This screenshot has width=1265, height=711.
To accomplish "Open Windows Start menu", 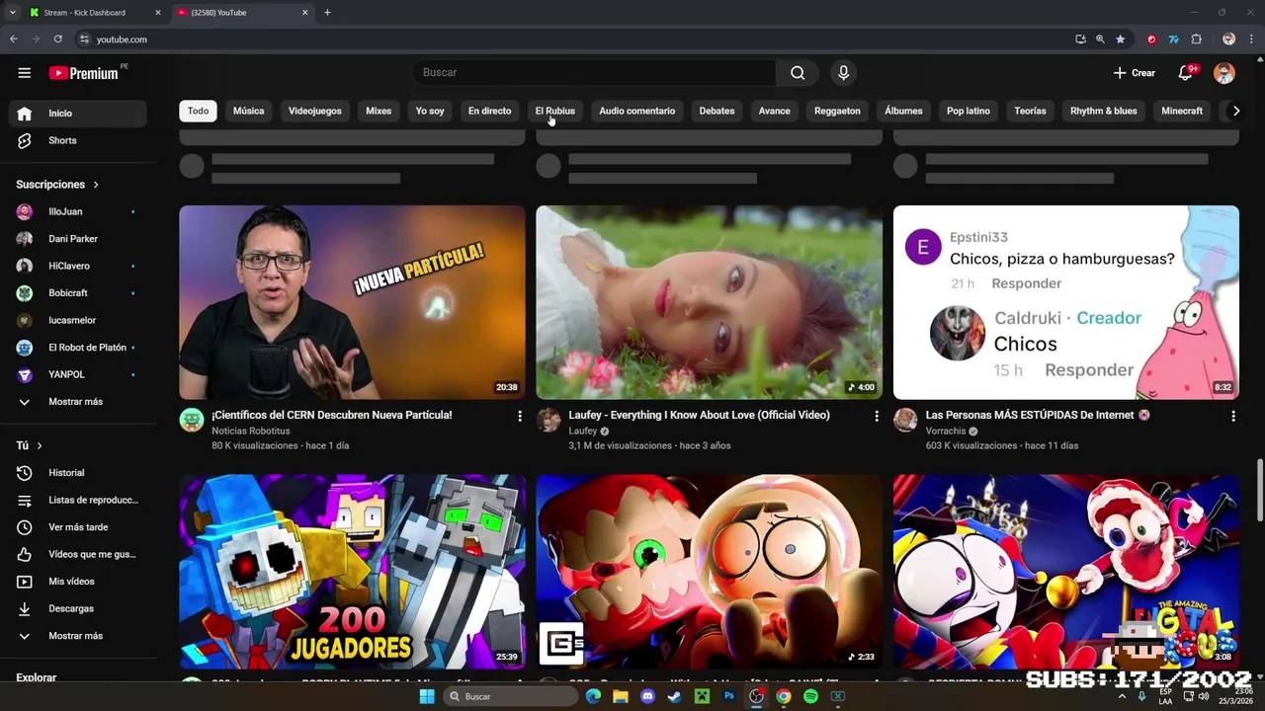I will click(x=427, y=696).
